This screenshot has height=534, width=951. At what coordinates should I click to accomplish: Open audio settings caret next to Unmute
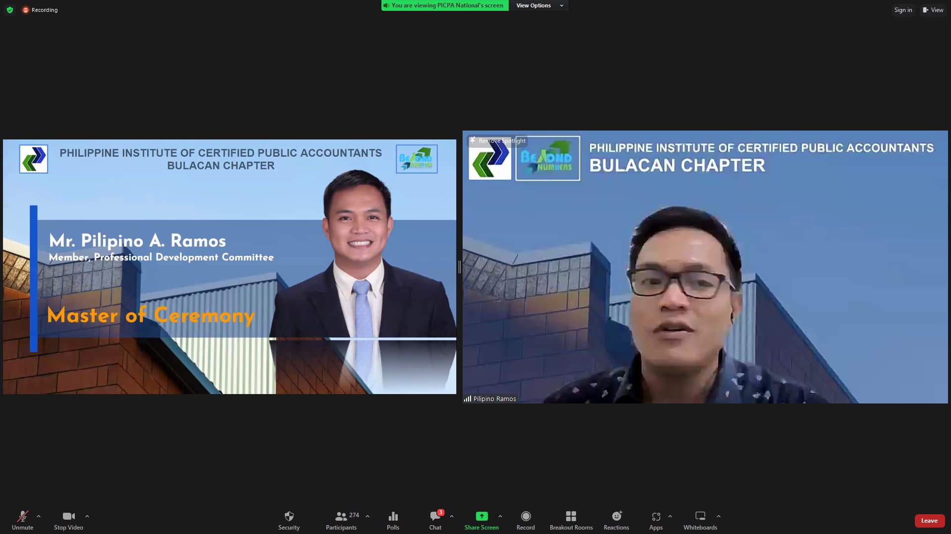(x=39, y=516)
